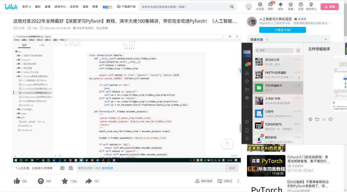This screenshot has height=192, width=347.
Task: Click the WeChat 搜索 search field
Action: tap(274, 51)
